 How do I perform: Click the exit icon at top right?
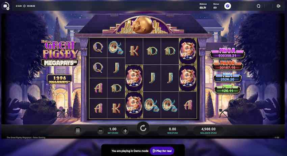coord(279,6)
